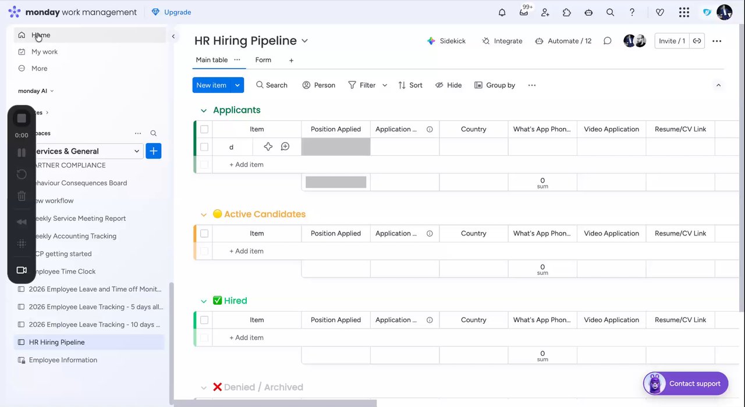Click the gray Position Applied summary bar in Applicants
The image size is (745, 407).
point(336,182)
